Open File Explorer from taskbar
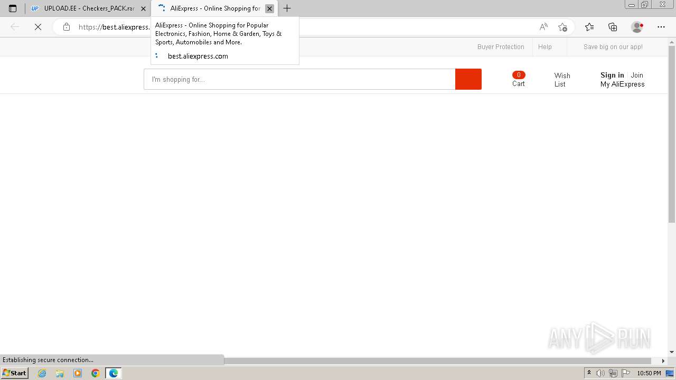The width and height of the screenshot is (676, 380). 60,373
